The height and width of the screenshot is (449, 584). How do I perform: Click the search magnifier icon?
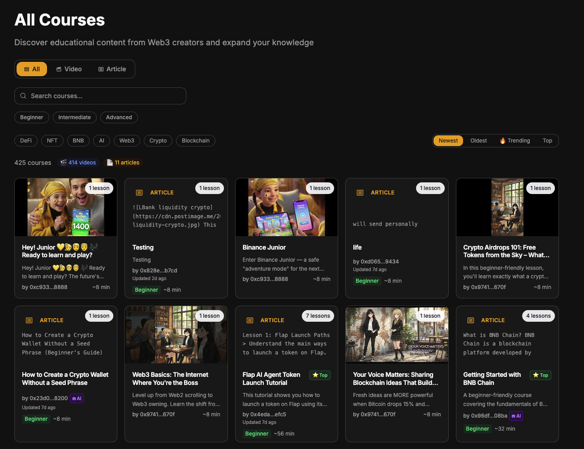[23, 96]
